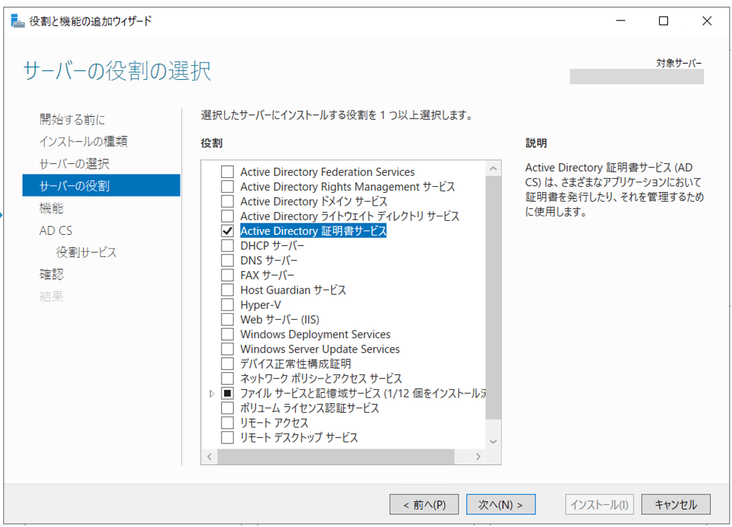Viewport: 732px width, 527px height.
Task: Check ボリューム ライセンス認証サービス checkbox
Action: [227, 408]
